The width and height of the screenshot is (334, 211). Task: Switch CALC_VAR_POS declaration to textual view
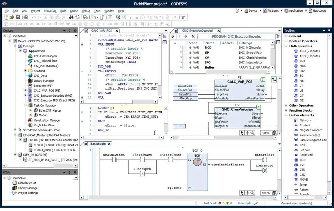164,36
